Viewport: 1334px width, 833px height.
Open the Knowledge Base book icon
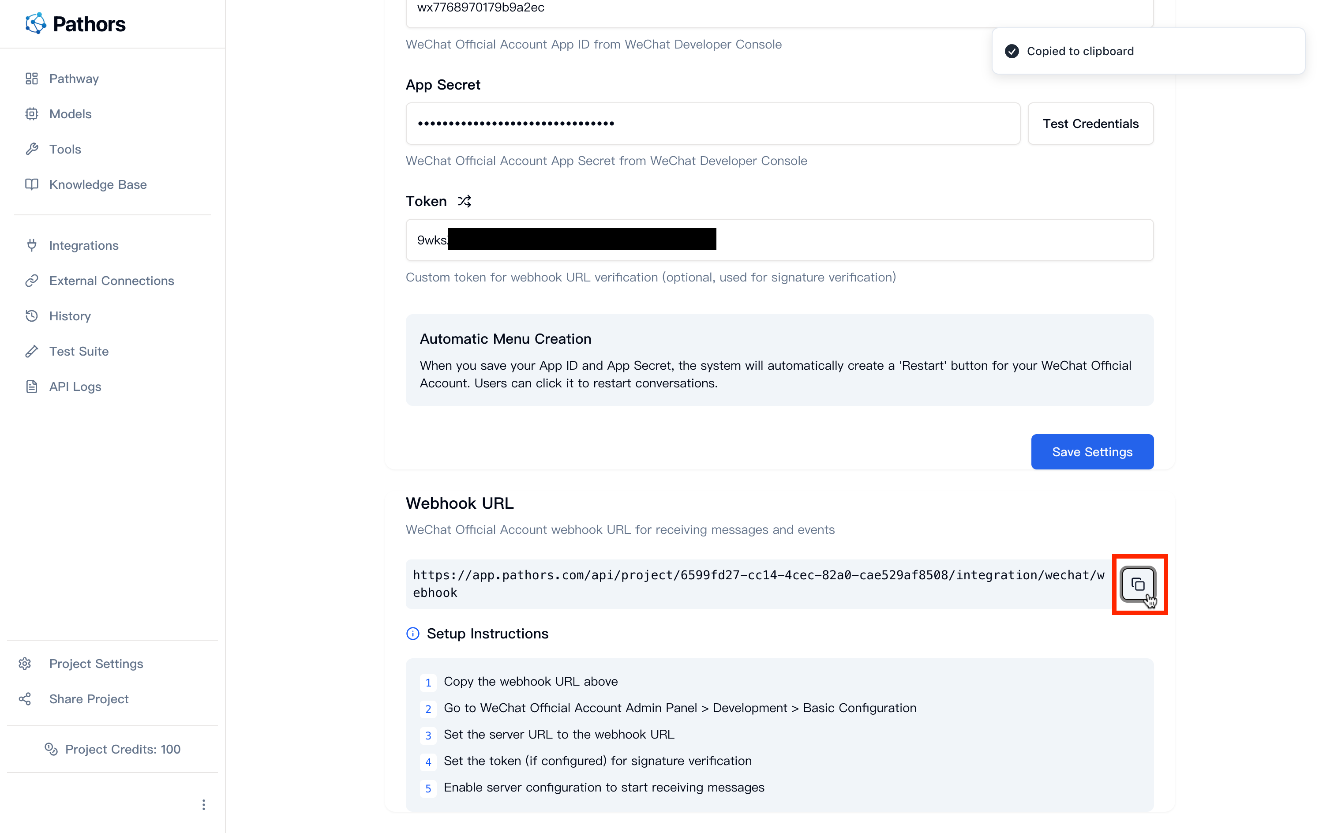click(32, 184)
